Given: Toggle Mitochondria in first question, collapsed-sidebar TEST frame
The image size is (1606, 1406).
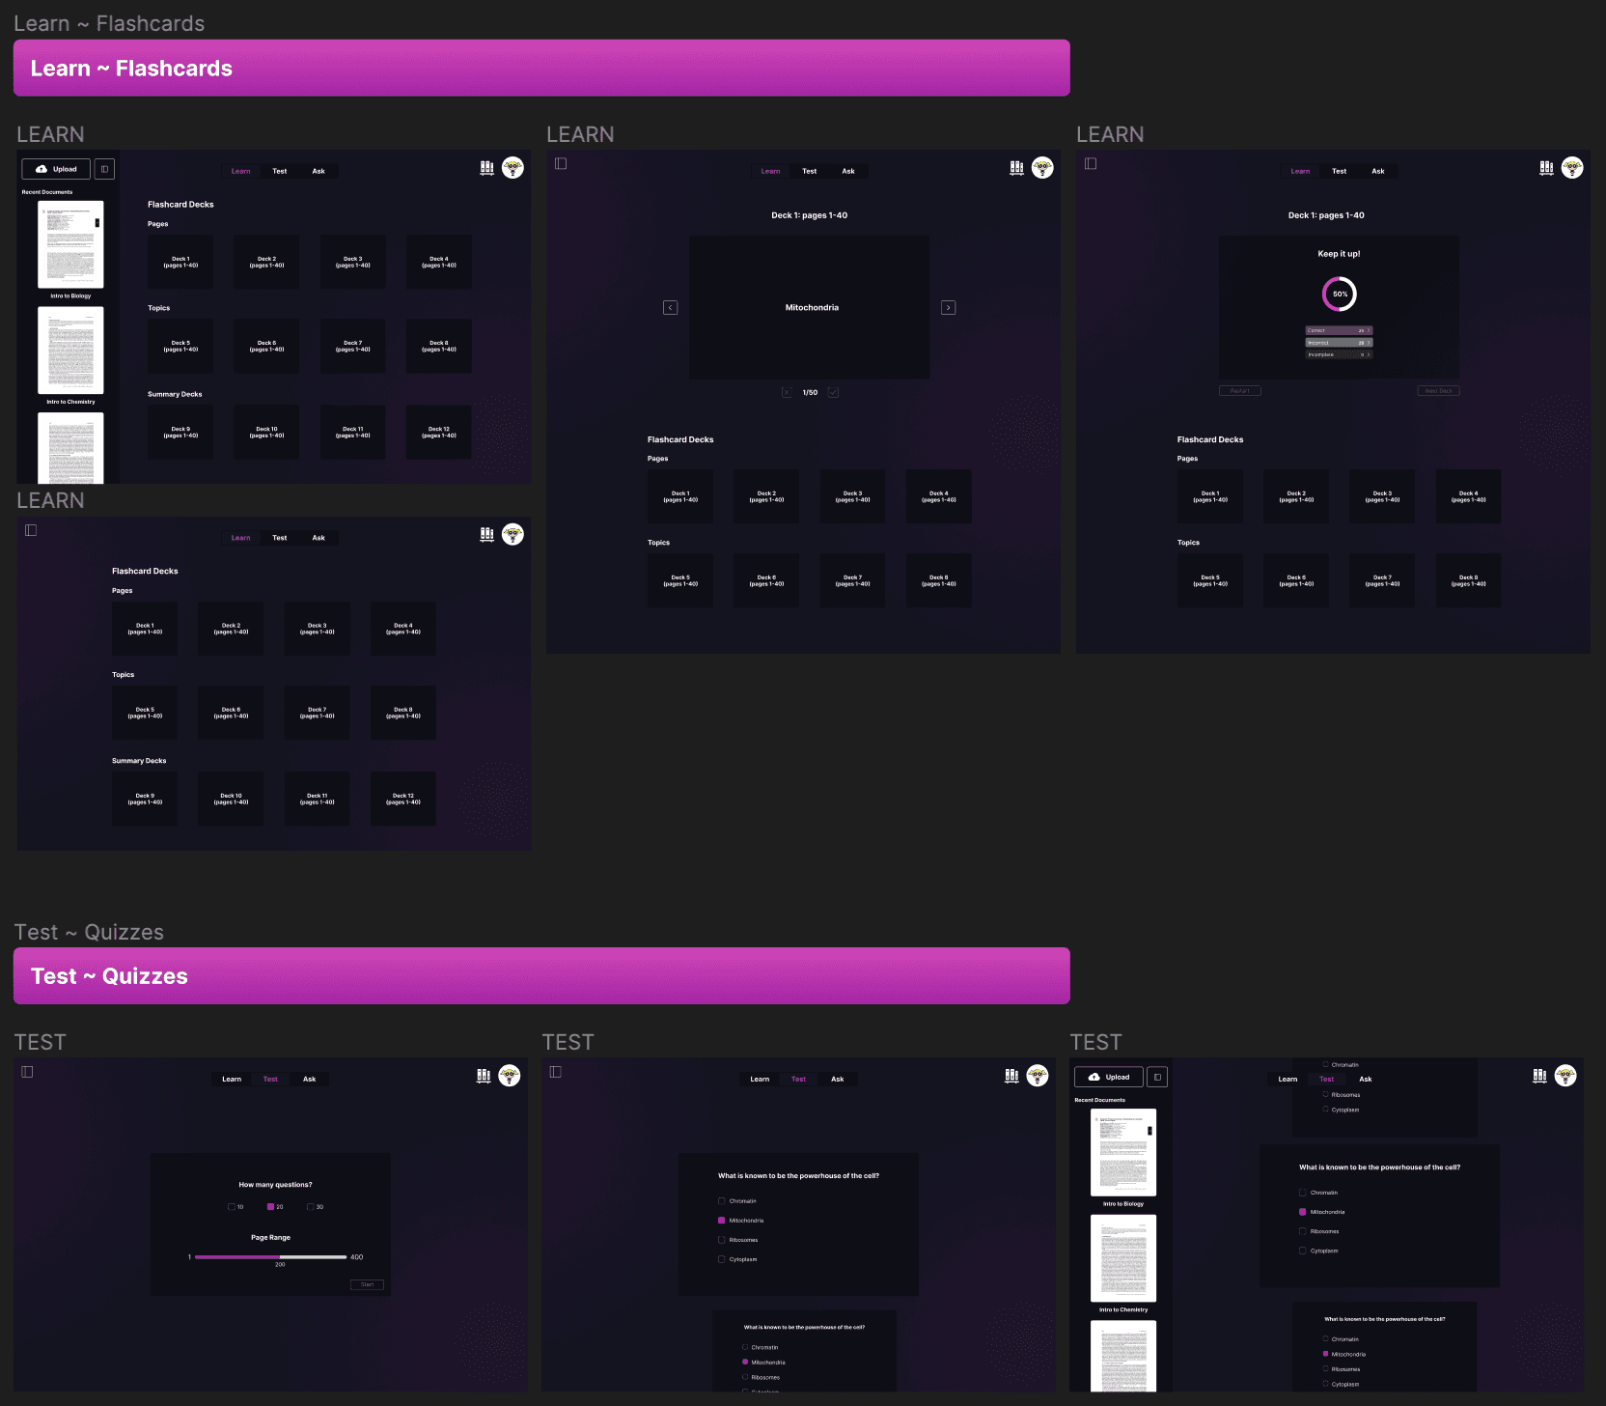Looking at the screenshot, I should 721,1221.
